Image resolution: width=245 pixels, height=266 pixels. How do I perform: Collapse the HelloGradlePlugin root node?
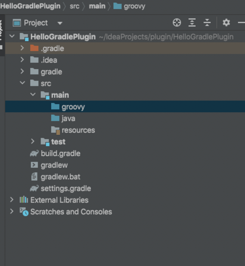[x=12, y=36]
